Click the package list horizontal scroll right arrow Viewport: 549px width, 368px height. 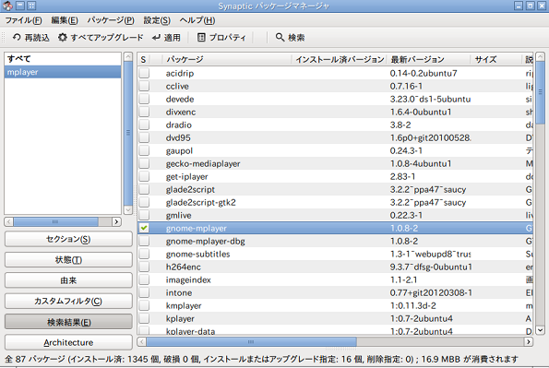point(529,341)
